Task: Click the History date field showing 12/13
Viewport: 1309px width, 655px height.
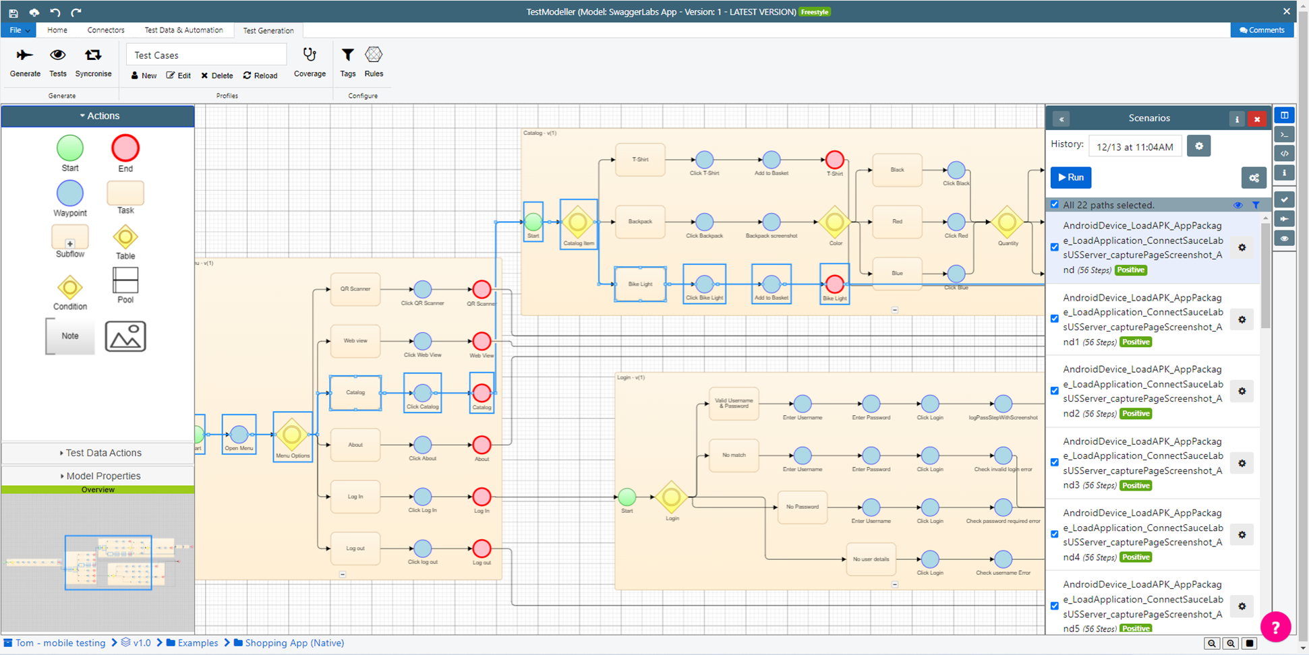Action: coord(1135,146)
